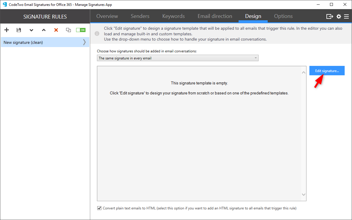352x220 pixels.
Task: Click the CodeTwo app icon in title bar
Action: [x=5, y=4]
